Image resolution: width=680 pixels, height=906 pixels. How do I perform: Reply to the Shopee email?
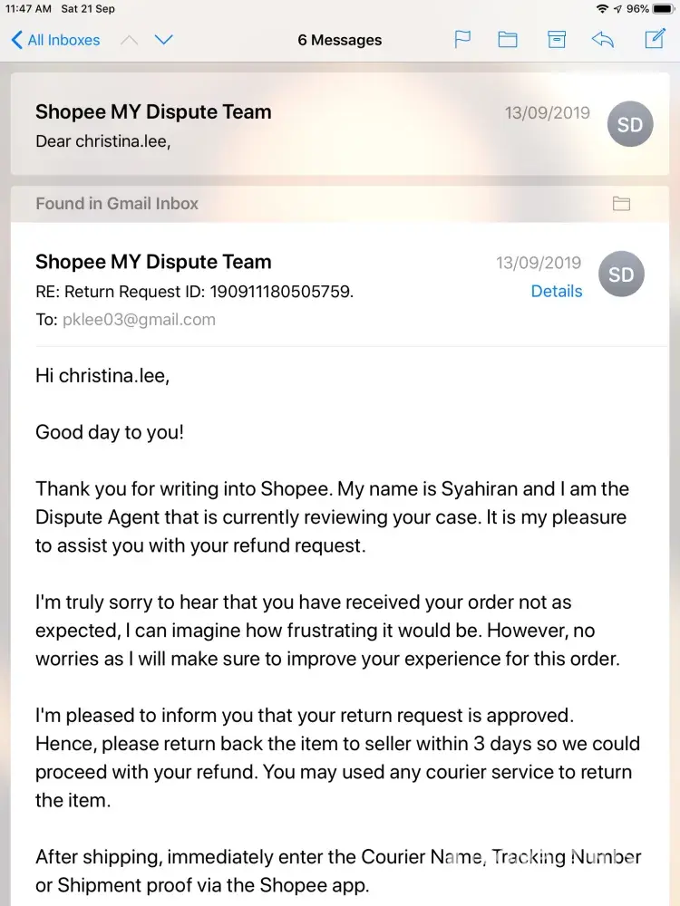click(x=603, y=40)
